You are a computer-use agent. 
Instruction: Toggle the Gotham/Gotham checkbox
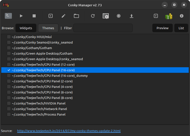coord(9,48)
